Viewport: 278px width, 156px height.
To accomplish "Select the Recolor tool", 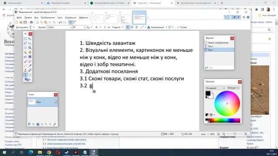I will 30,70.
